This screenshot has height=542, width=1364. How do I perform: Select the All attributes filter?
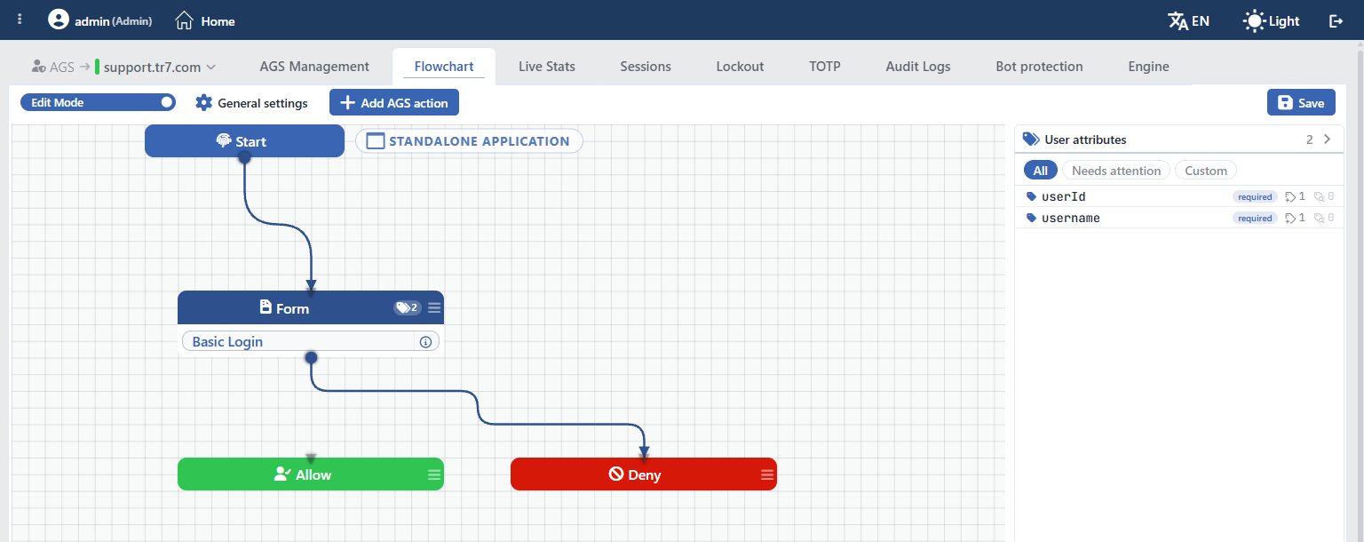[1041, 171]
